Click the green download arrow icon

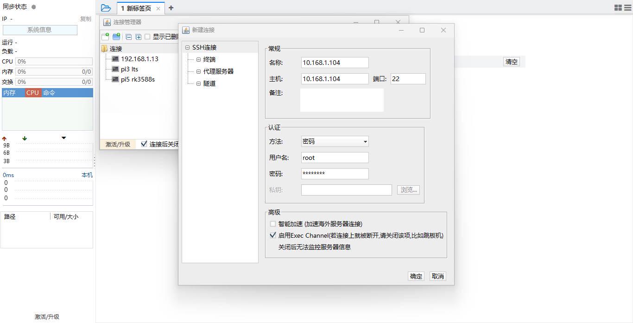(25, 139)
